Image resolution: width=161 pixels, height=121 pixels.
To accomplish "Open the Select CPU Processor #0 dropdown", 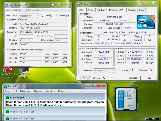I will (29, 16).
